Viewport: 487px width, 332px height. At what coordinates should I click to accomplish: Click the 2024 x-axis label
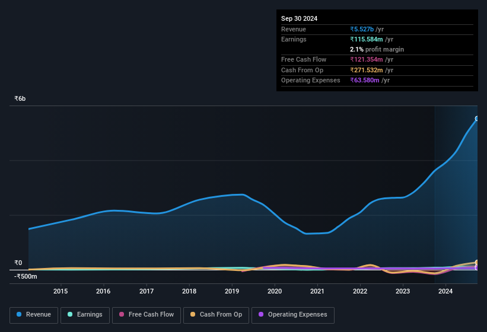[445, 291]
